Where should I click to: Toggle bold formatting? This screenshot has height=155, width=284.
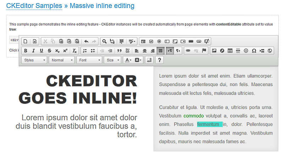coord(26,51)
